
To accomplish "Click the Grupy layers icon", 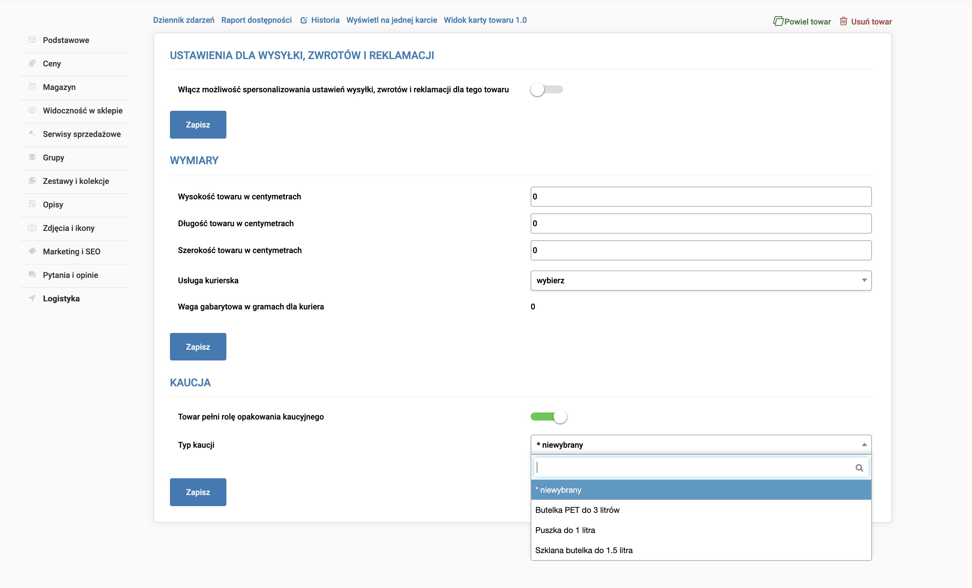I will point(32,157).
